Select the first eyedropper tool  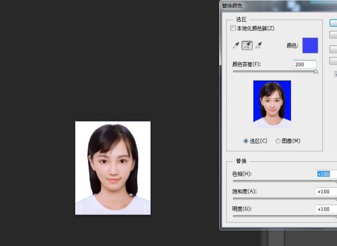tap(236, 46)
